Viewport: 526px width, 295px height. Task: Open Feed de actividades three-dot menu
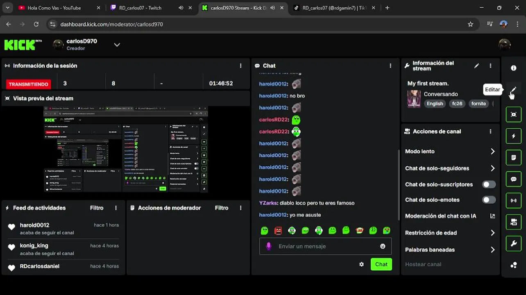coord(116,208)
